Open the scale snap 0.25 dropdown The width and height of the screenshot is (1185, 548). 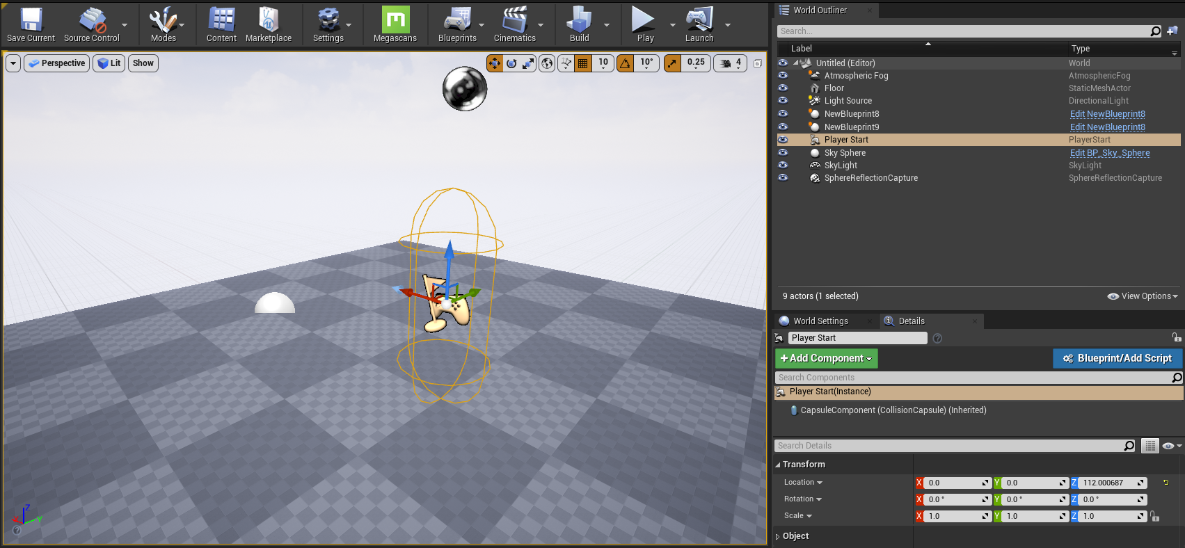pyautogui.click(x=696, y=63)
